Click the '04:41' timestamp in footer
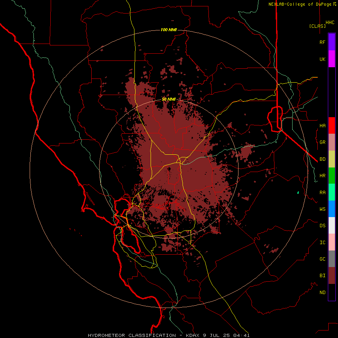The height and width of the screenshot is (338, 338). [242, 335]
